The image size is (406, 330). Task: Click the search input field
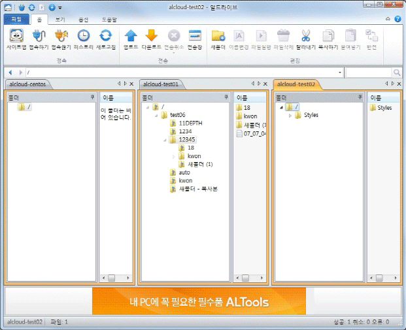pos(369,73)
